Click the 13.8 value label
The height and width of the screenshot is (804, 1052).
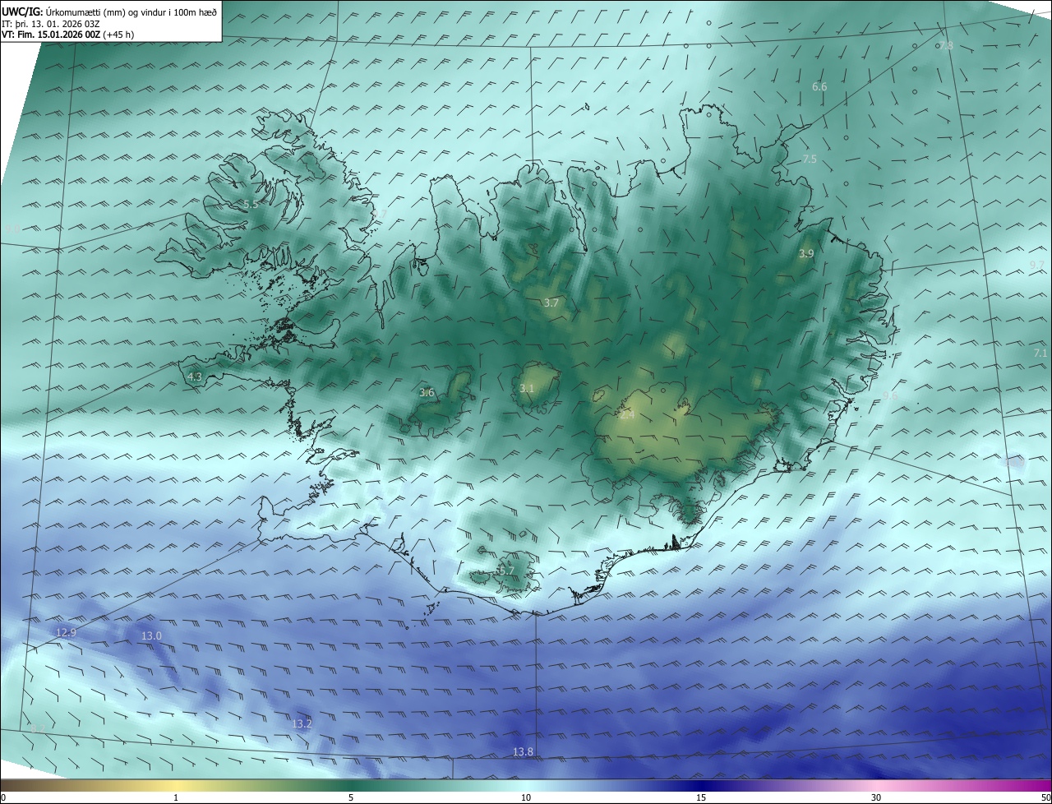523,752
